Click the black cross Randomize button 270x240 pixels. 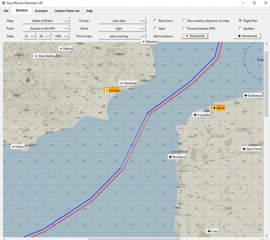click(247, 36)
